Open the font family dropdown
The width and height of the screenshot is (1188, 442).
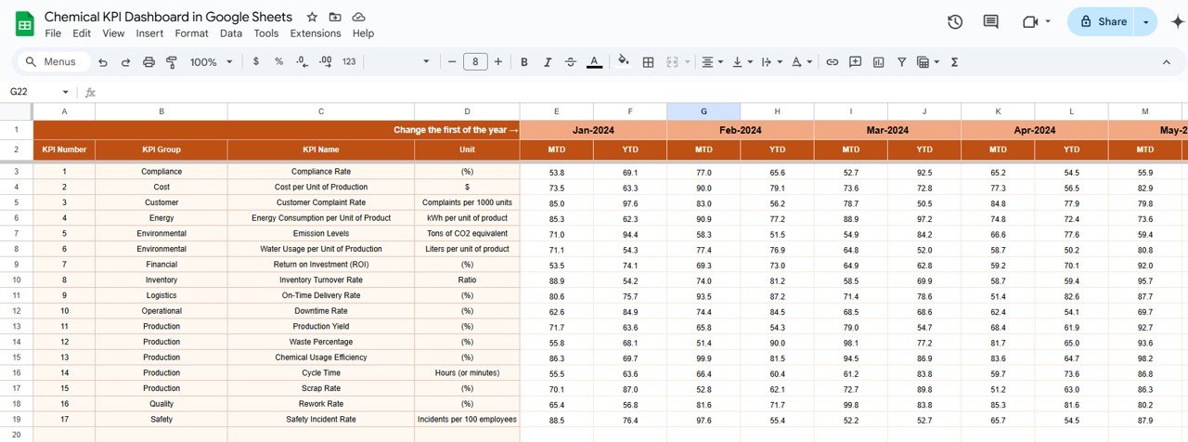point(401,62)
